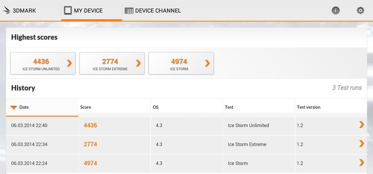The image size is (373, 174).
Task: Click OS value 4.3 in the 22:34 row
Action: pyautogui.click(x=159, y=144)
